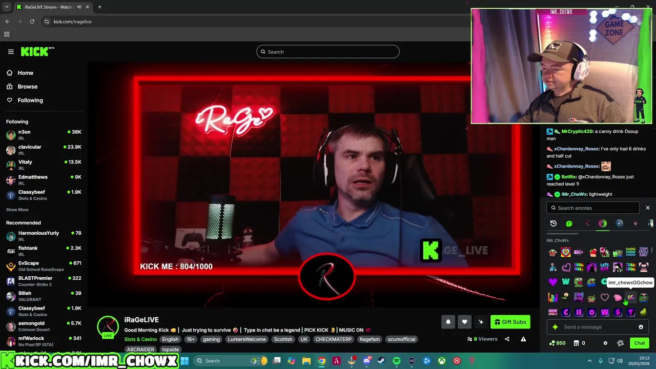Viewport: 656px width, 369px height.
Task: Open EvScape recommended channel
Action: click(x=44, y=266)
